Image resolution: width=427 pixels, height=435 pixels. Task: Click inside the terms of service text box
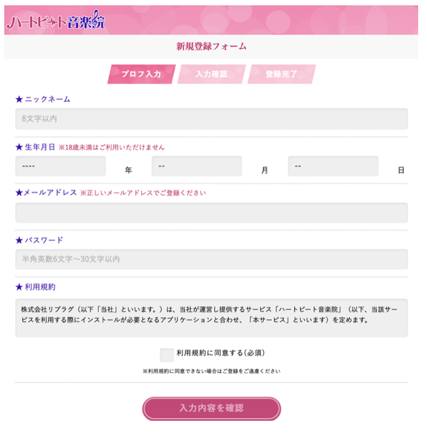pyautogui.click(x=212, y=318)
